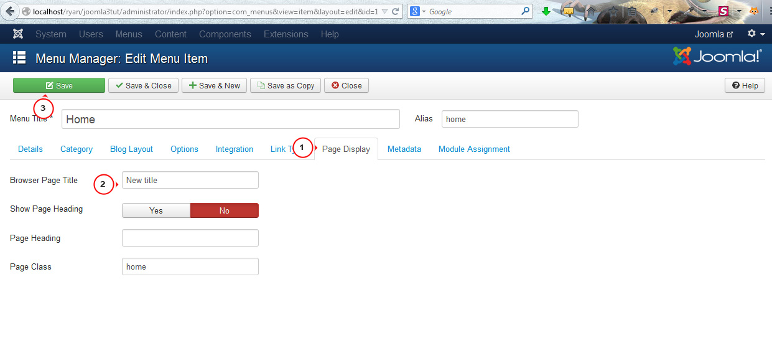Open the Components menu
The width and height of the screenshot is (772, 363).
point(225,34)
